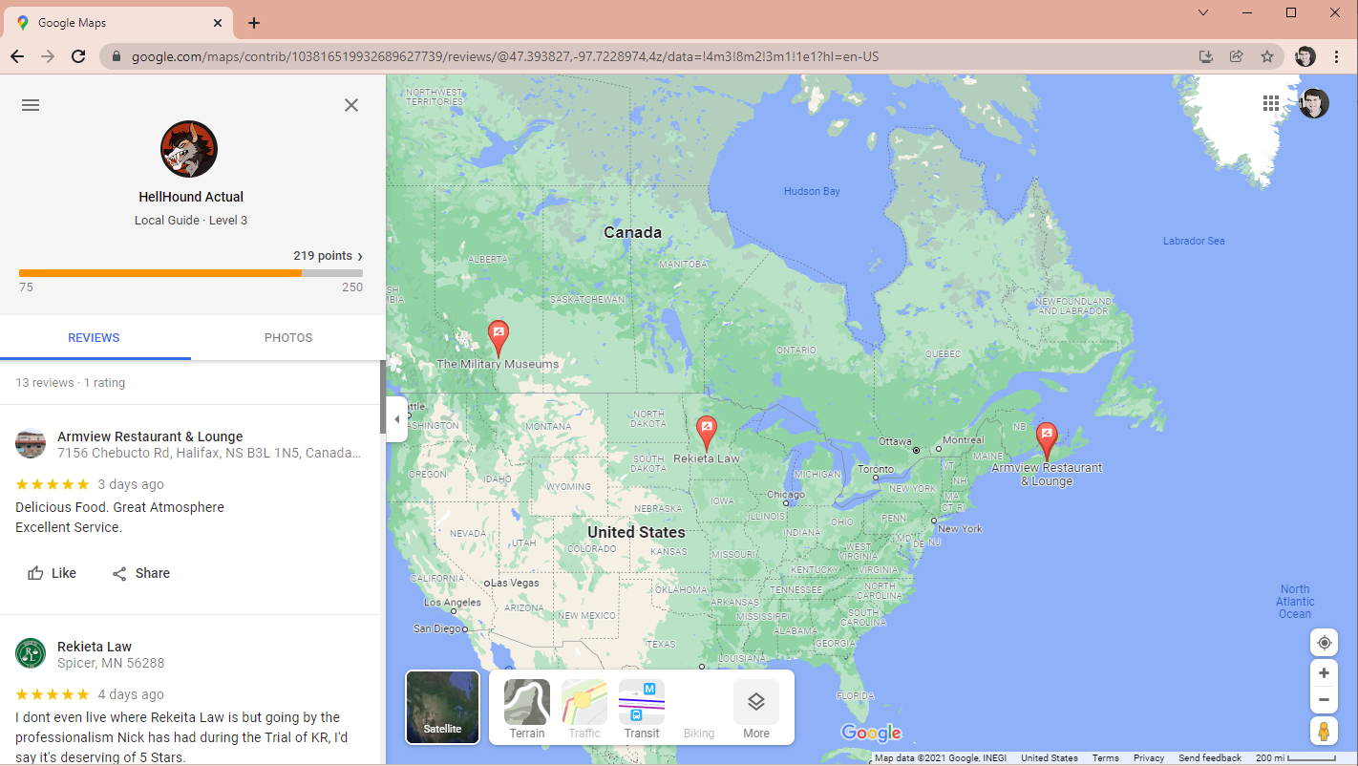
Task: Enable the Terrain layer
Action: click(x=527, y=709)
